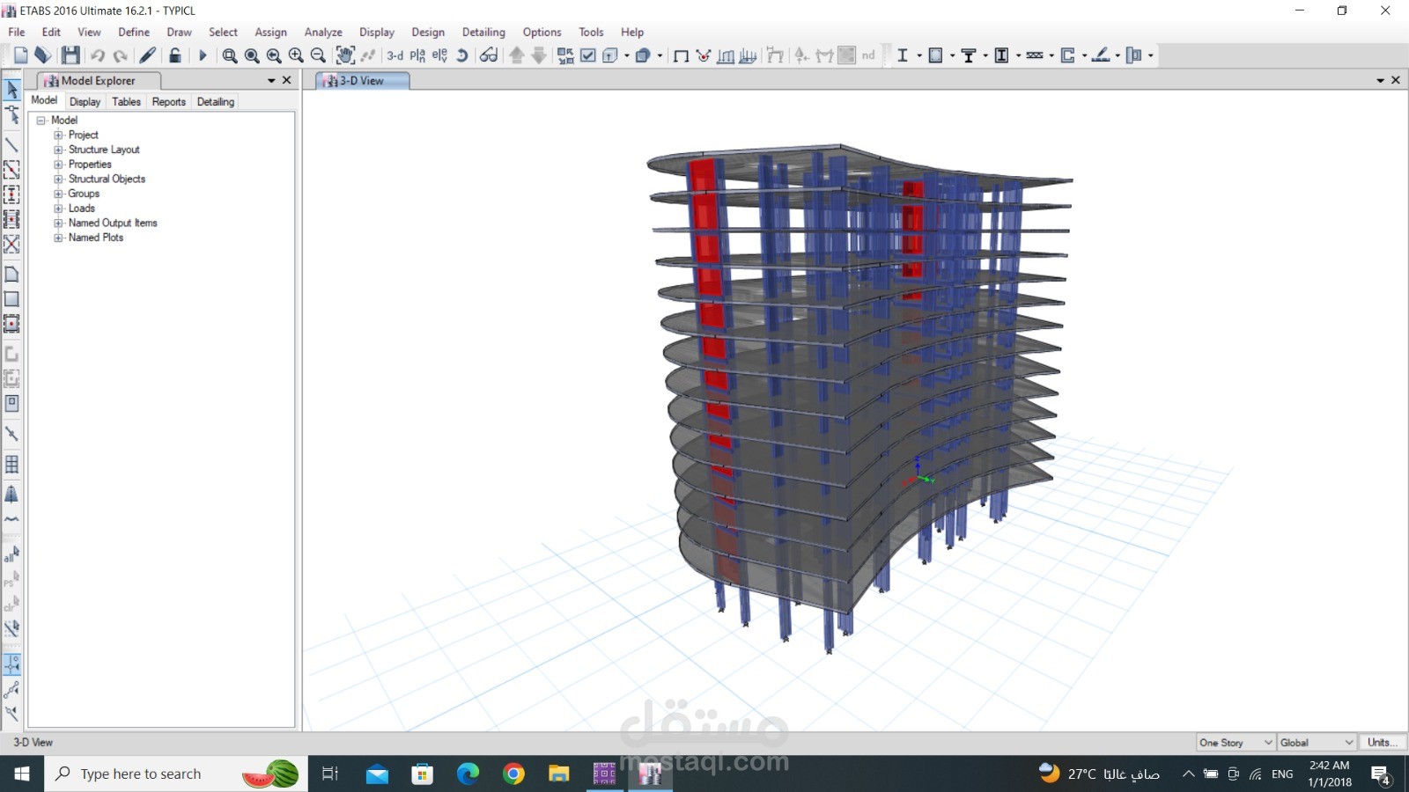Open the Define menu
The image size is (1409, 792).
click(x=134, y=32)
